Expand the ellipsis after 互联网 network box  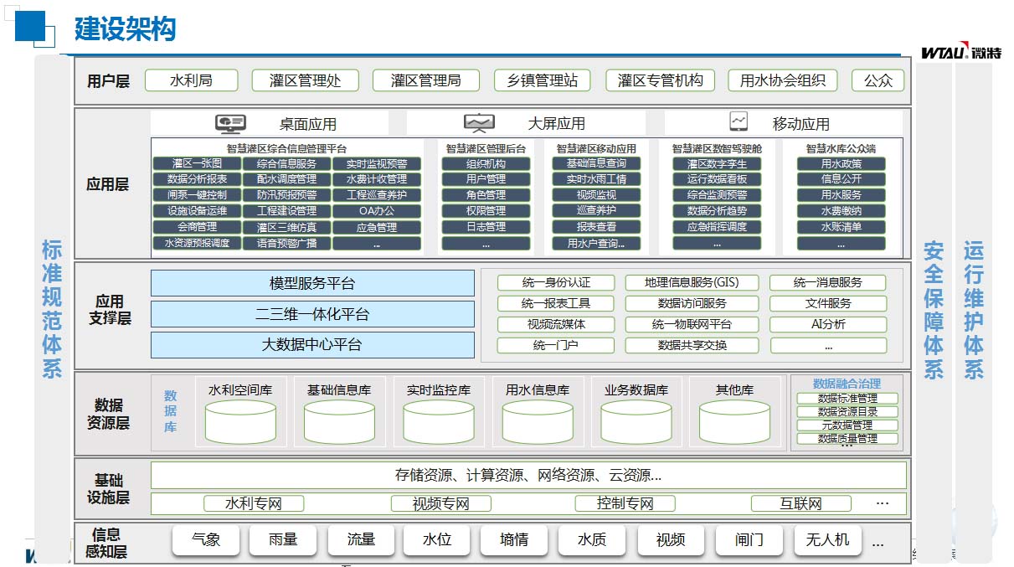[x=882, y=503]
